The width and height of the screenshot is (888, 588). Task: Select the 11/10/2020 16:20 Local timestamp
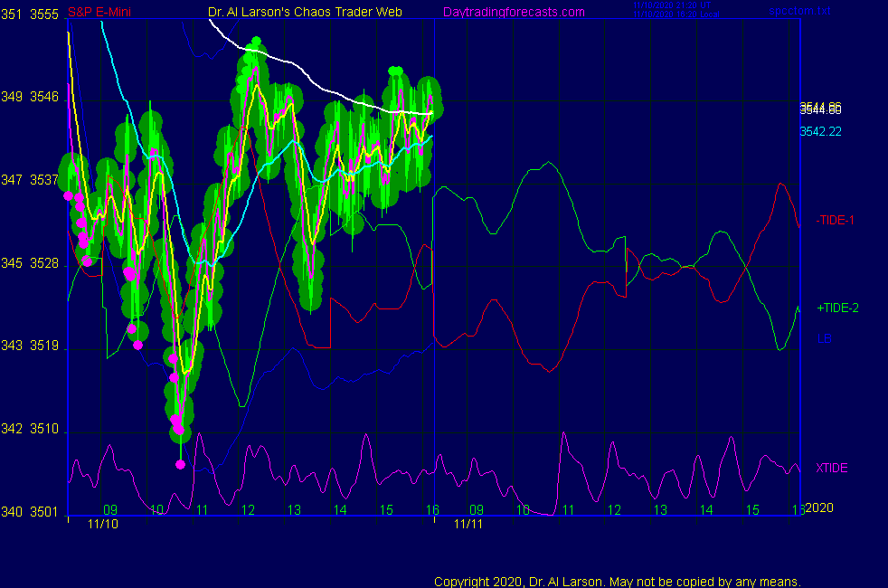pos(675,14)
